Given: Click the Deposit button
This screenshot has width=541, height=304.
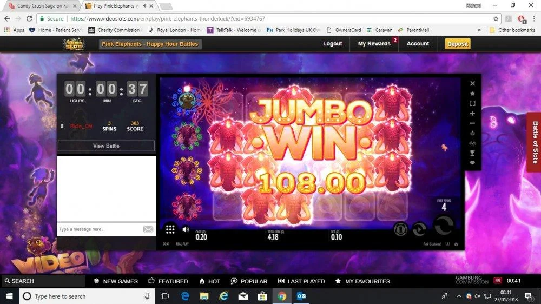Looking at the screenshot, I should click(x=458, y=44).
